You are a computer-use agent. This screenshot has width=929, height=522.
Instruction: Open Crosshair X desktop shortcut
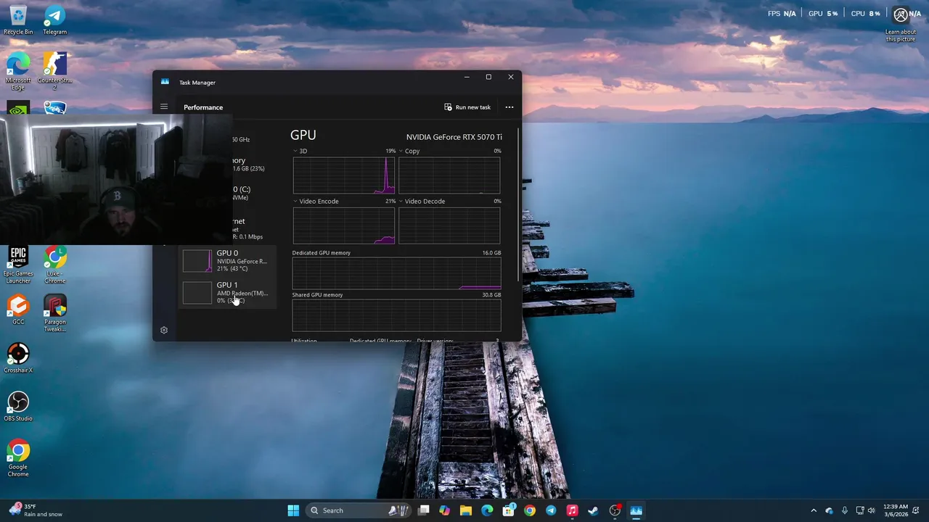pos(18,358)
